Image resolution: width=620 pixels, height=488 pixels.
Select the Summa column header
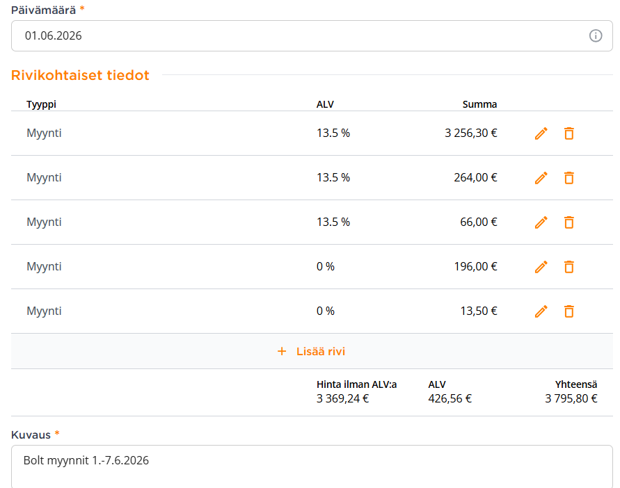pyautogui.click(x=479, y=104)
